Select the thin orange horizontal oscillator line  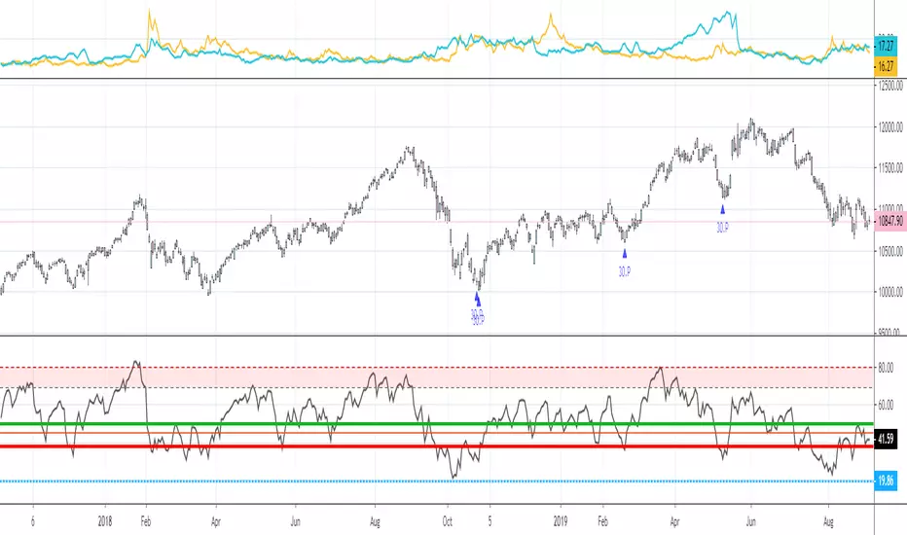point(437,433)
